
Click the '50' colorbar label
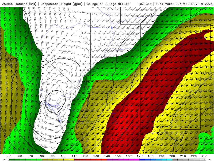coord(9,156)
